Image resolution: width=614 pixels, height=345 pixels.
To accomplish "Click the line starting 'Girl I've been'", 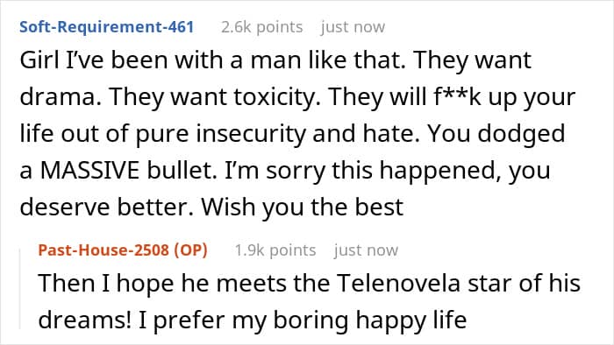I will pyautogui.click(x=275, y=60).
